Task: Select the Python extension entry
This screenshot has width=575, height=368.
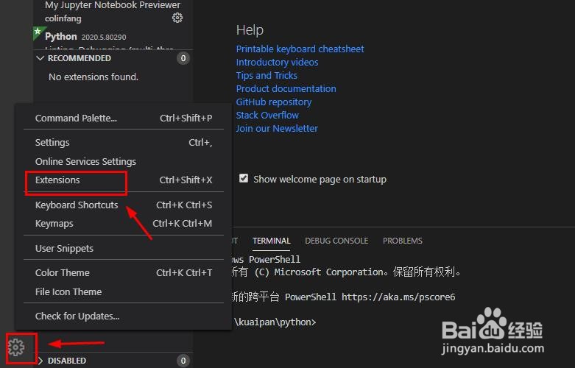Action: click(113, 38)
